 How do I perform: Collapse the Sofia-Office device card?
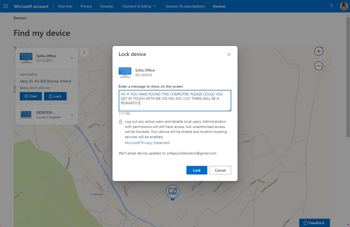(72, 58)
